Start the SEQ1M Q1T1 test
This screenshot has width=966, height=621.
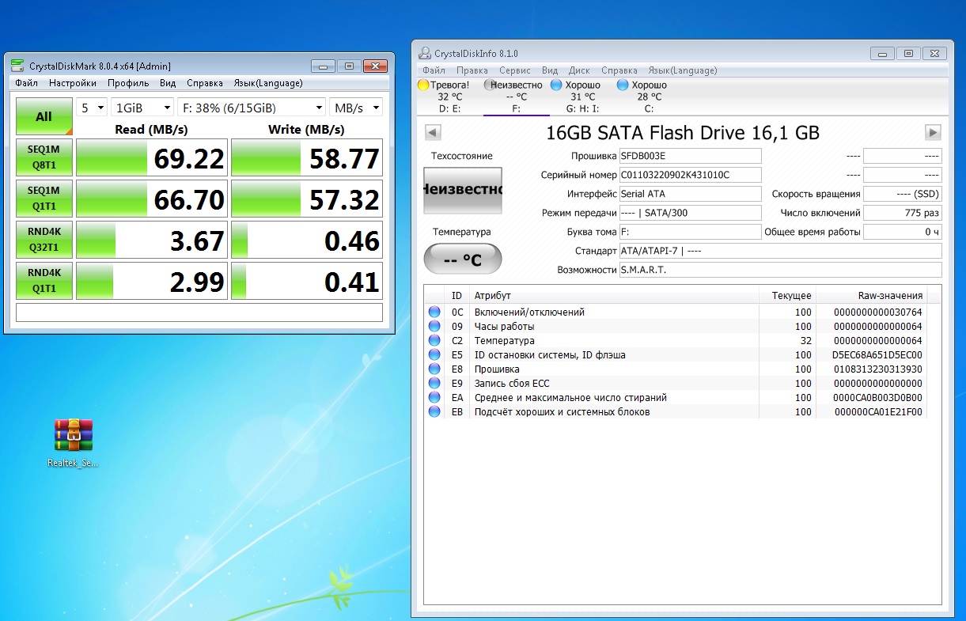pyautogui.click(x=44, y=199)
